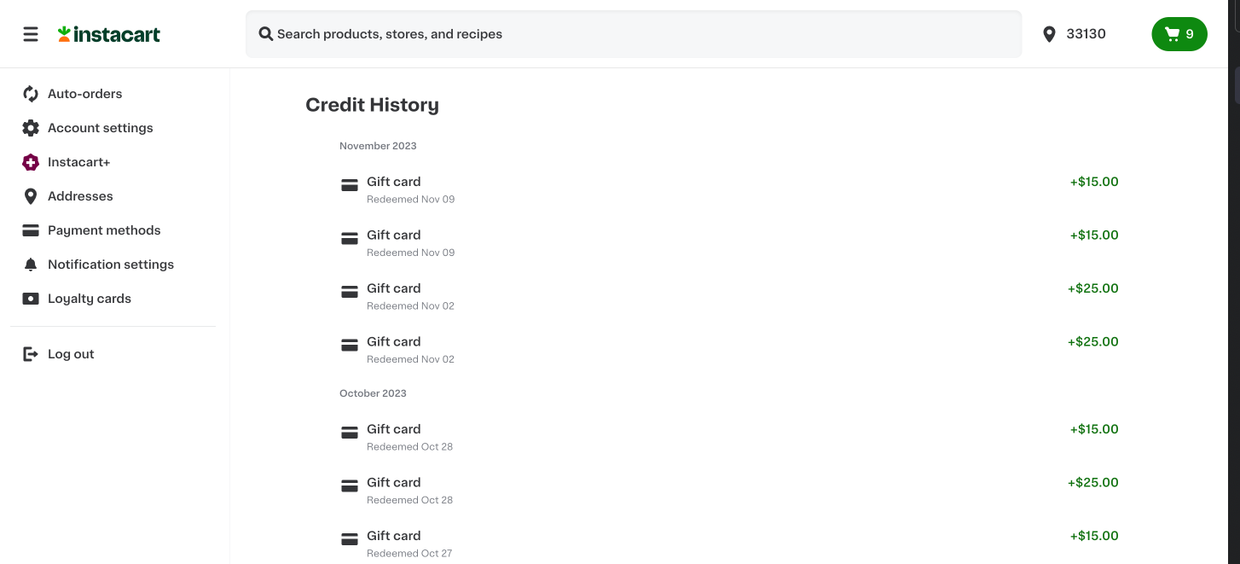The width and height of the screenshot is (1240, 564).
Task: Click the Payment methods card icon
Action: click(31, 230)
